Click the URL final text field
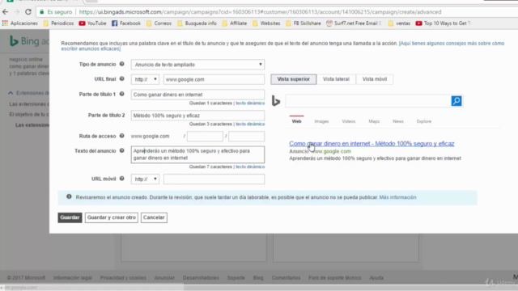518x291 pixels. coord(214,79)
